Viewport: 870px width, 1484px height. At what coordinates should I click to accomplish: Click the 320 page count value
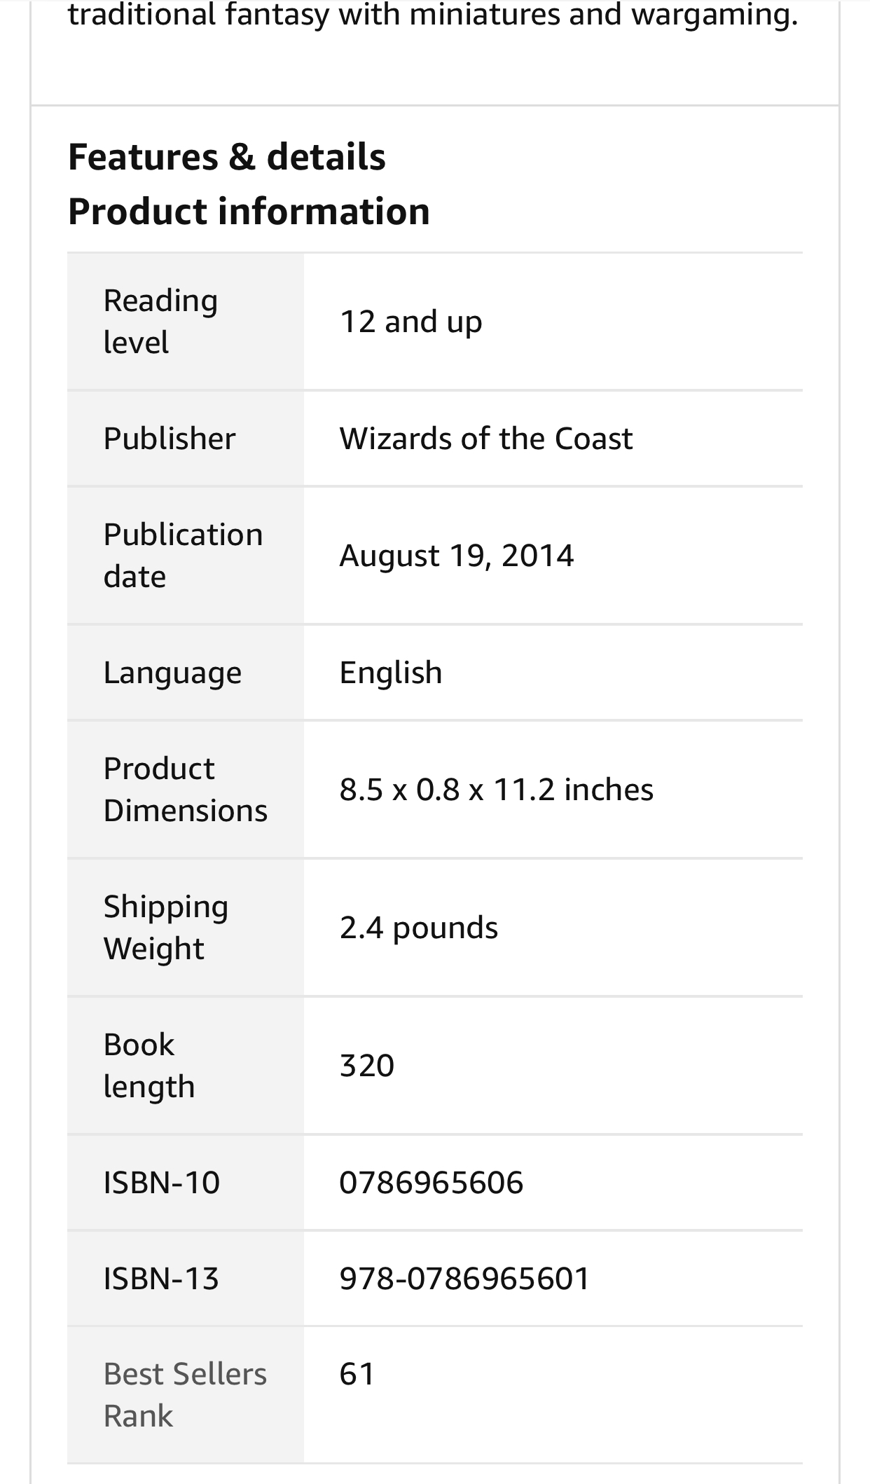pyautogui.click(x=367, y=1066)
